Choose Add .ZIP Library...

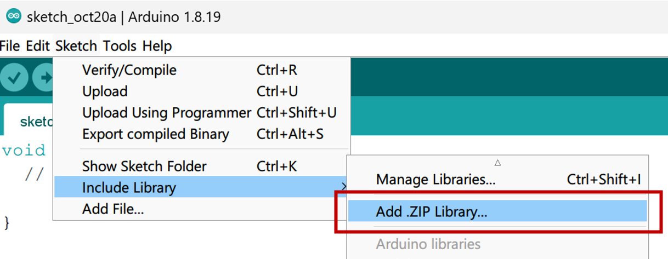pos(432,212)
